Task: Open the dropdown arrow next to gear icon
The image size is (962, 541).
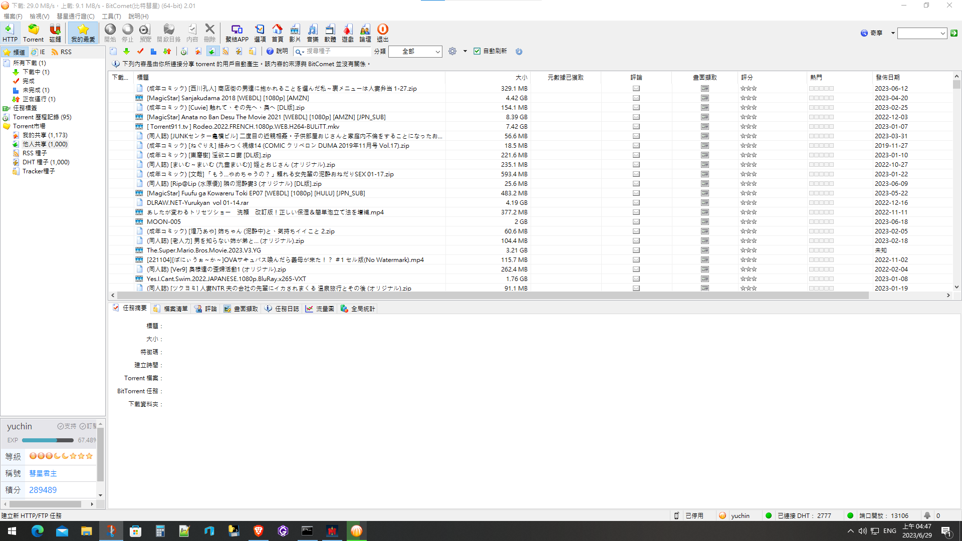Action: click(x=465, y=51)
